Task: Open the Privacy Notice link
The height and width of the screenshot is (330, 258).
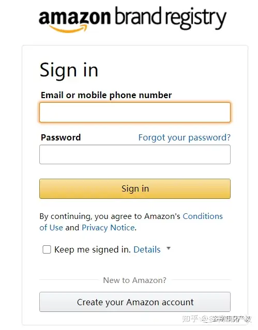Action: 108,228
